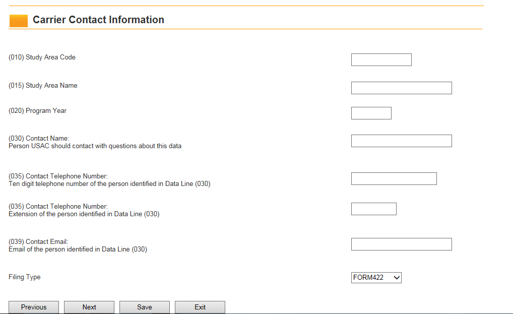Click the (030) Contact Name label
The height and width of the screenshot is (314, 513).
39,139
